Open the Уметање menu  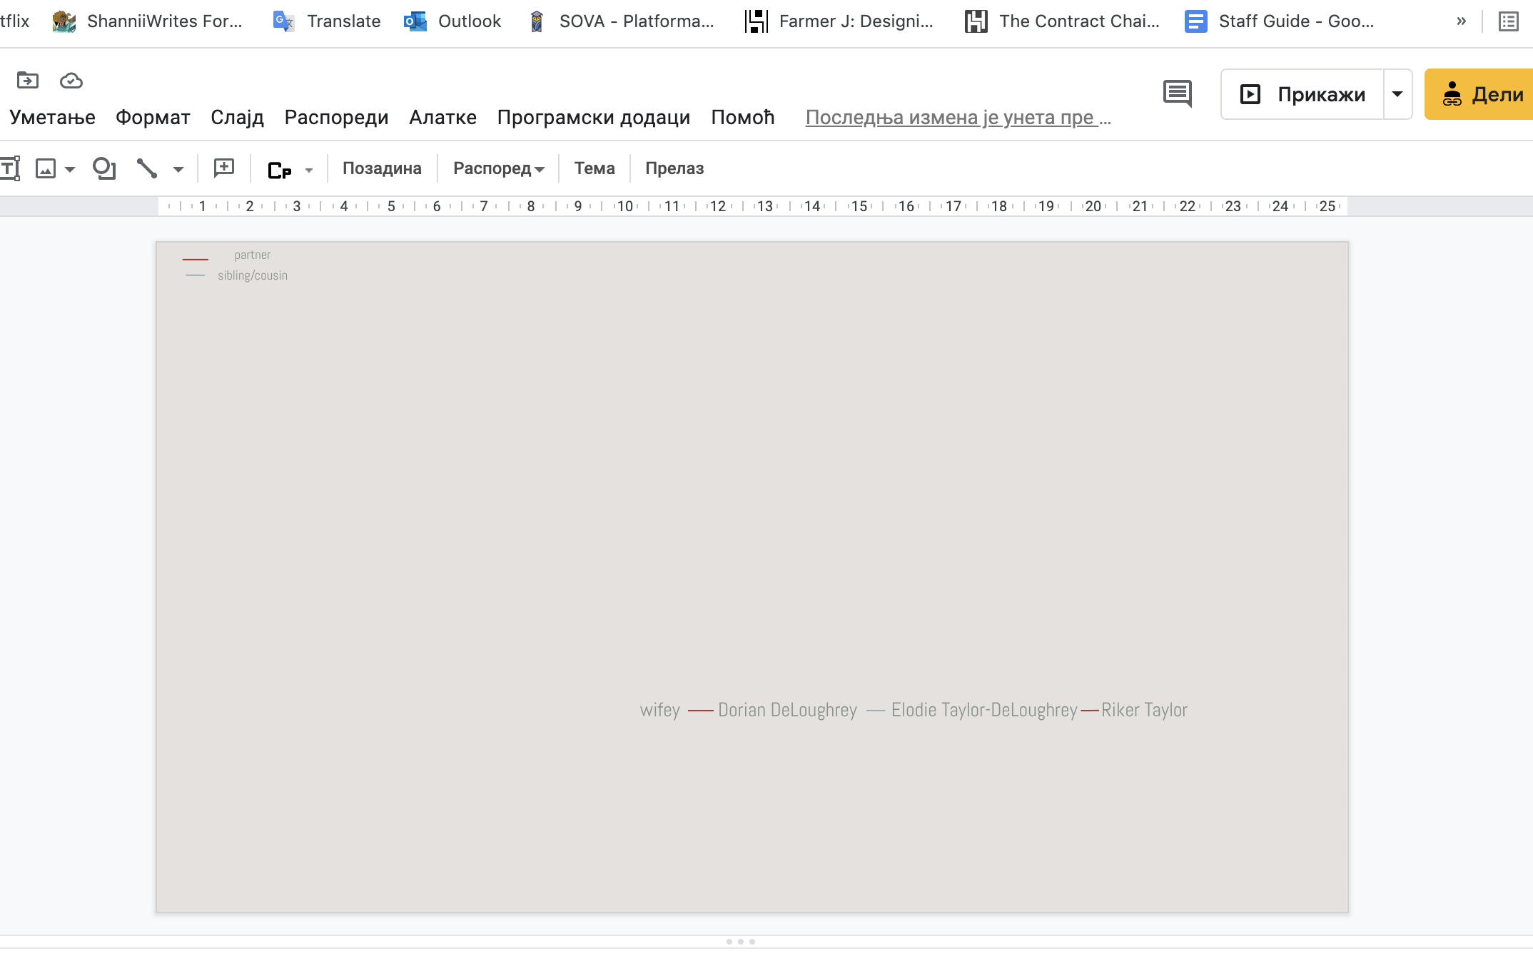[x=52, y=117]
